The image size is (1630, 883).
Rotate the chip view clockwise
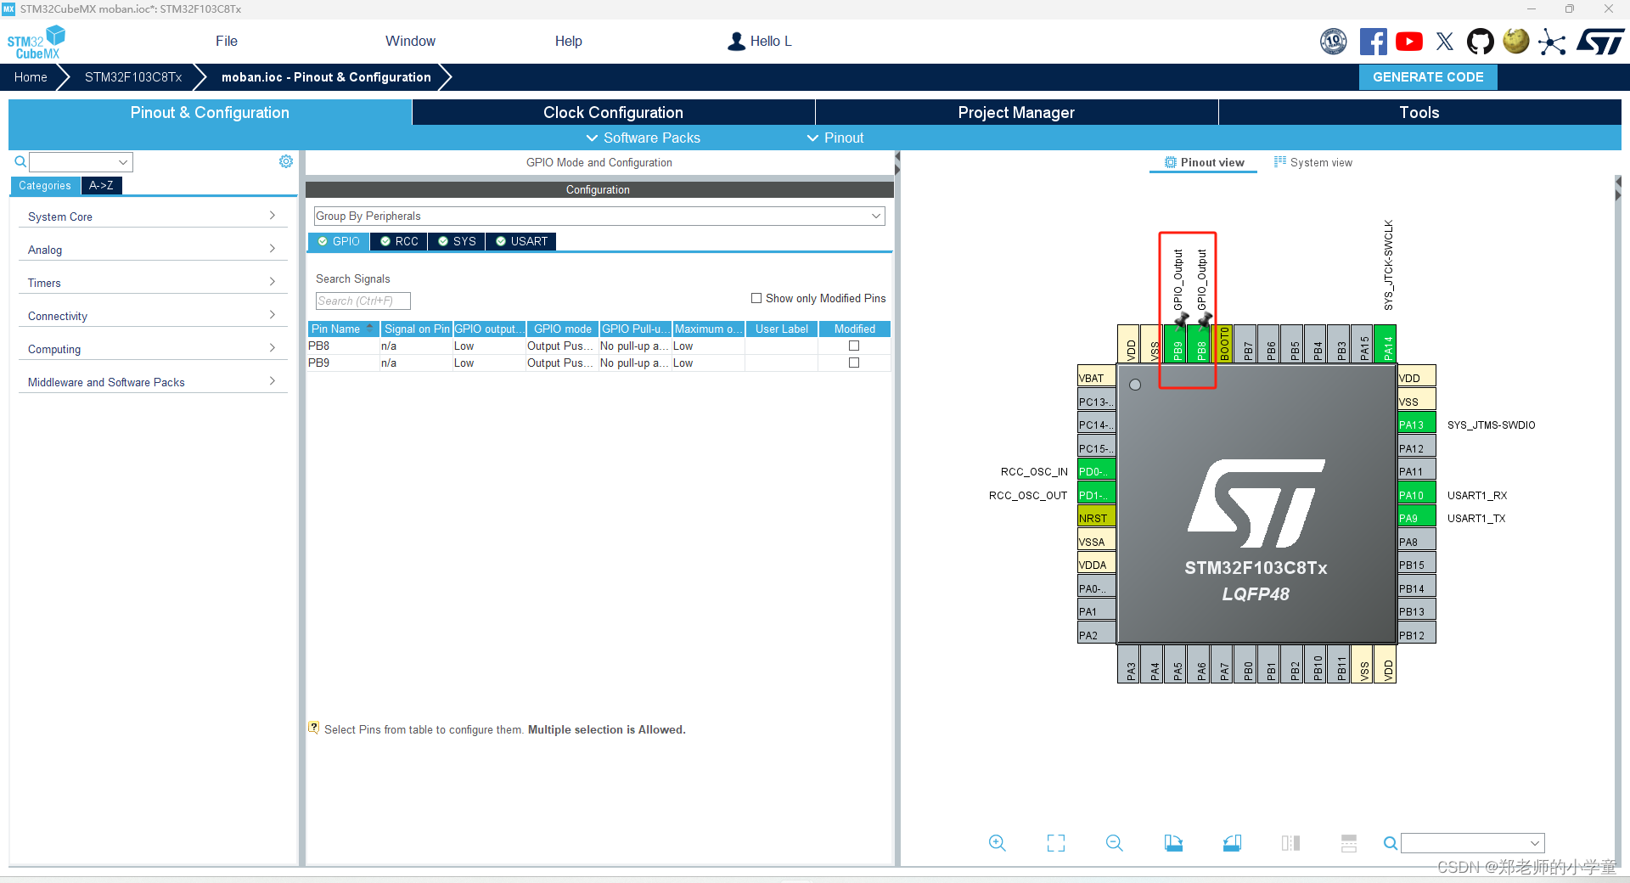point(1173,843)
